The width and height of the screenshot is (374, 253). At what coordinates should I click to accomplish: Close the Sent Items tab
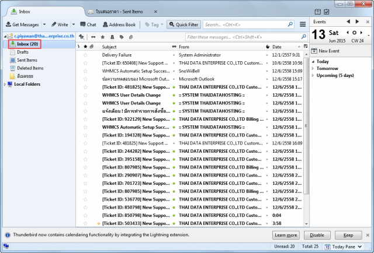[x=155, y=12]
